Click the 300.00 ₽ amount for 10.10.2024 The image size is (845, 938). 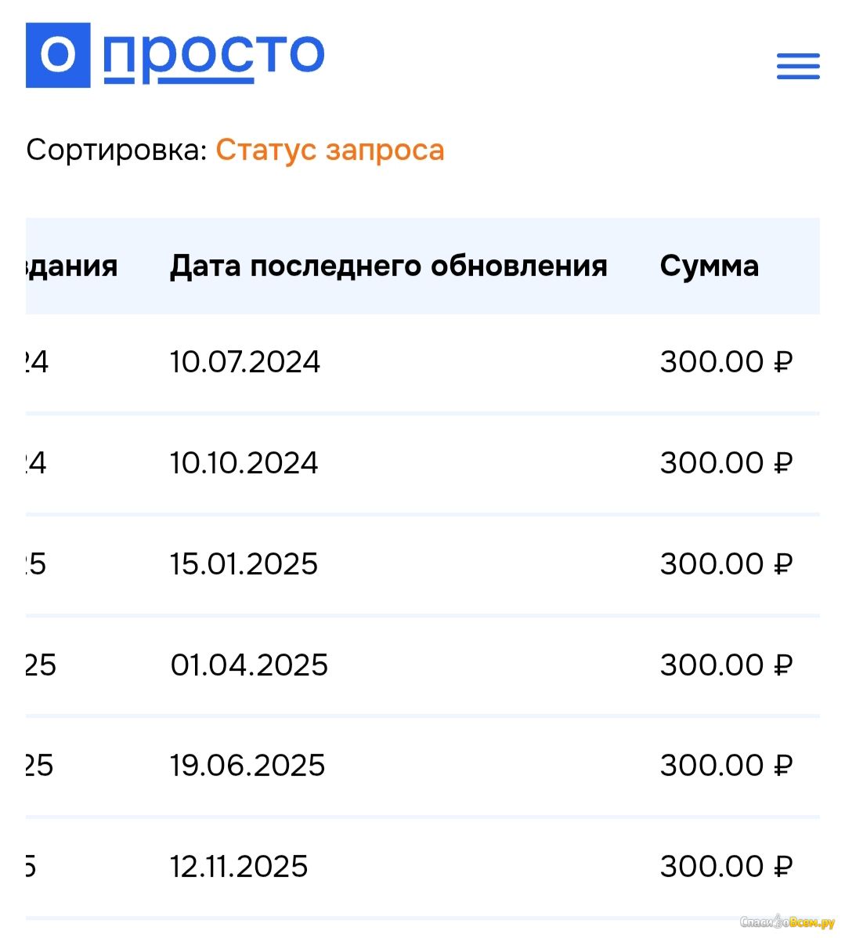tap(726, 463)
